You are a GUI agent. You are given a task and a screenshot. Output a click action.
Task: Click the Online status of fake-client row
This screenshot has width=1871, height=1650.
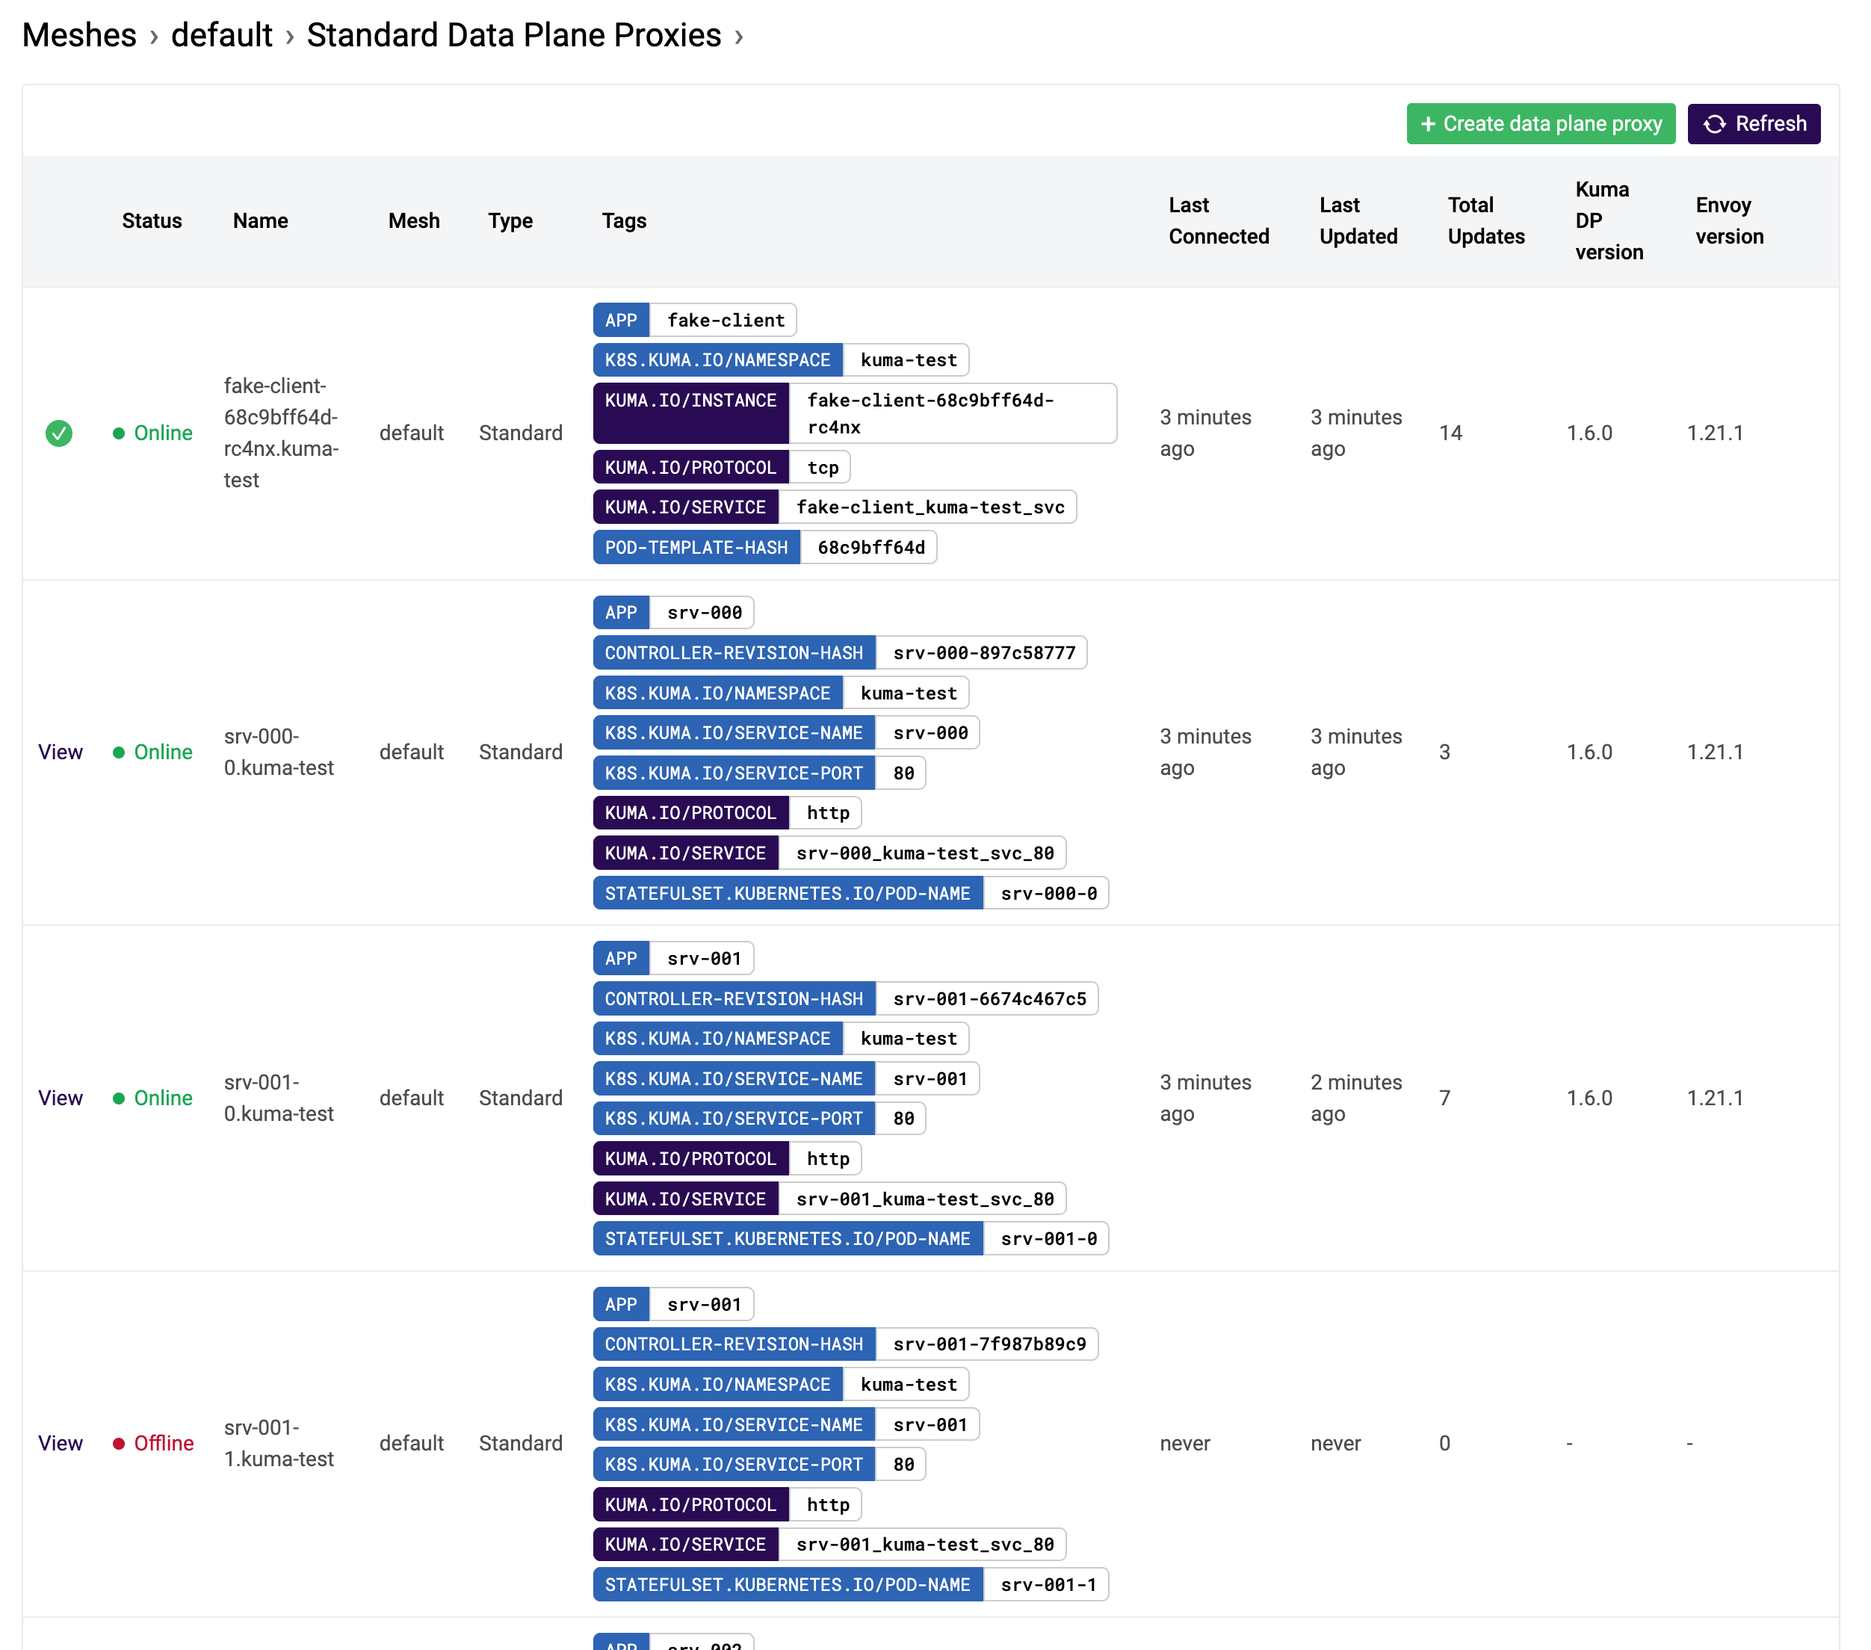point(153,433)
